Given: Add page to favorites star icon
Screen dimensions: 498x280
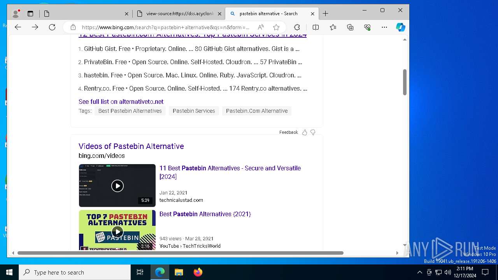Looking at the screenshot, I should 276,27.
